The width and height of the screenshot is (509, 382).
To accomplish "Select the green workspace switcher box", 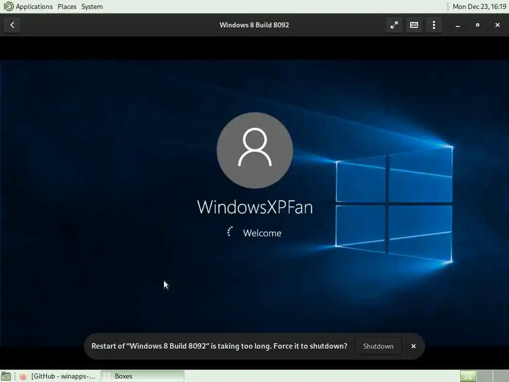I will tap(468, 376).
